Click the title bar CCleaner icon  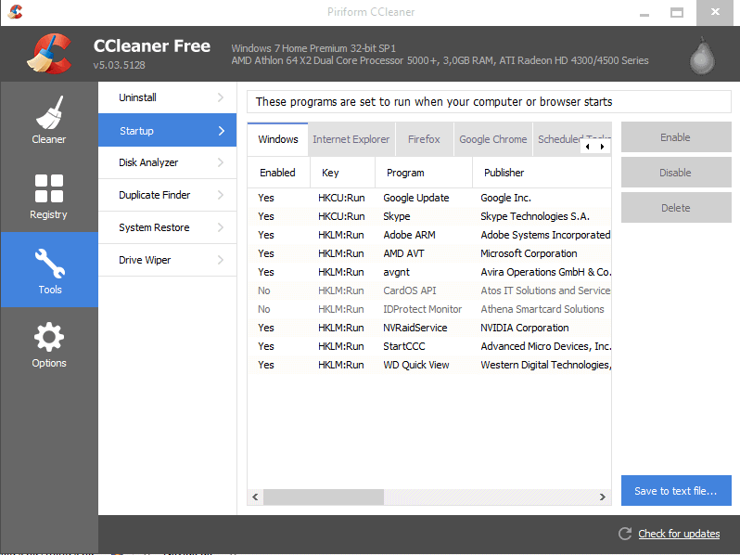[15, 12]
